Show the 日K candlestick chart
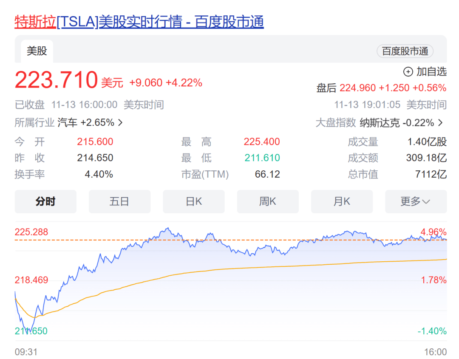 point(193,201)
